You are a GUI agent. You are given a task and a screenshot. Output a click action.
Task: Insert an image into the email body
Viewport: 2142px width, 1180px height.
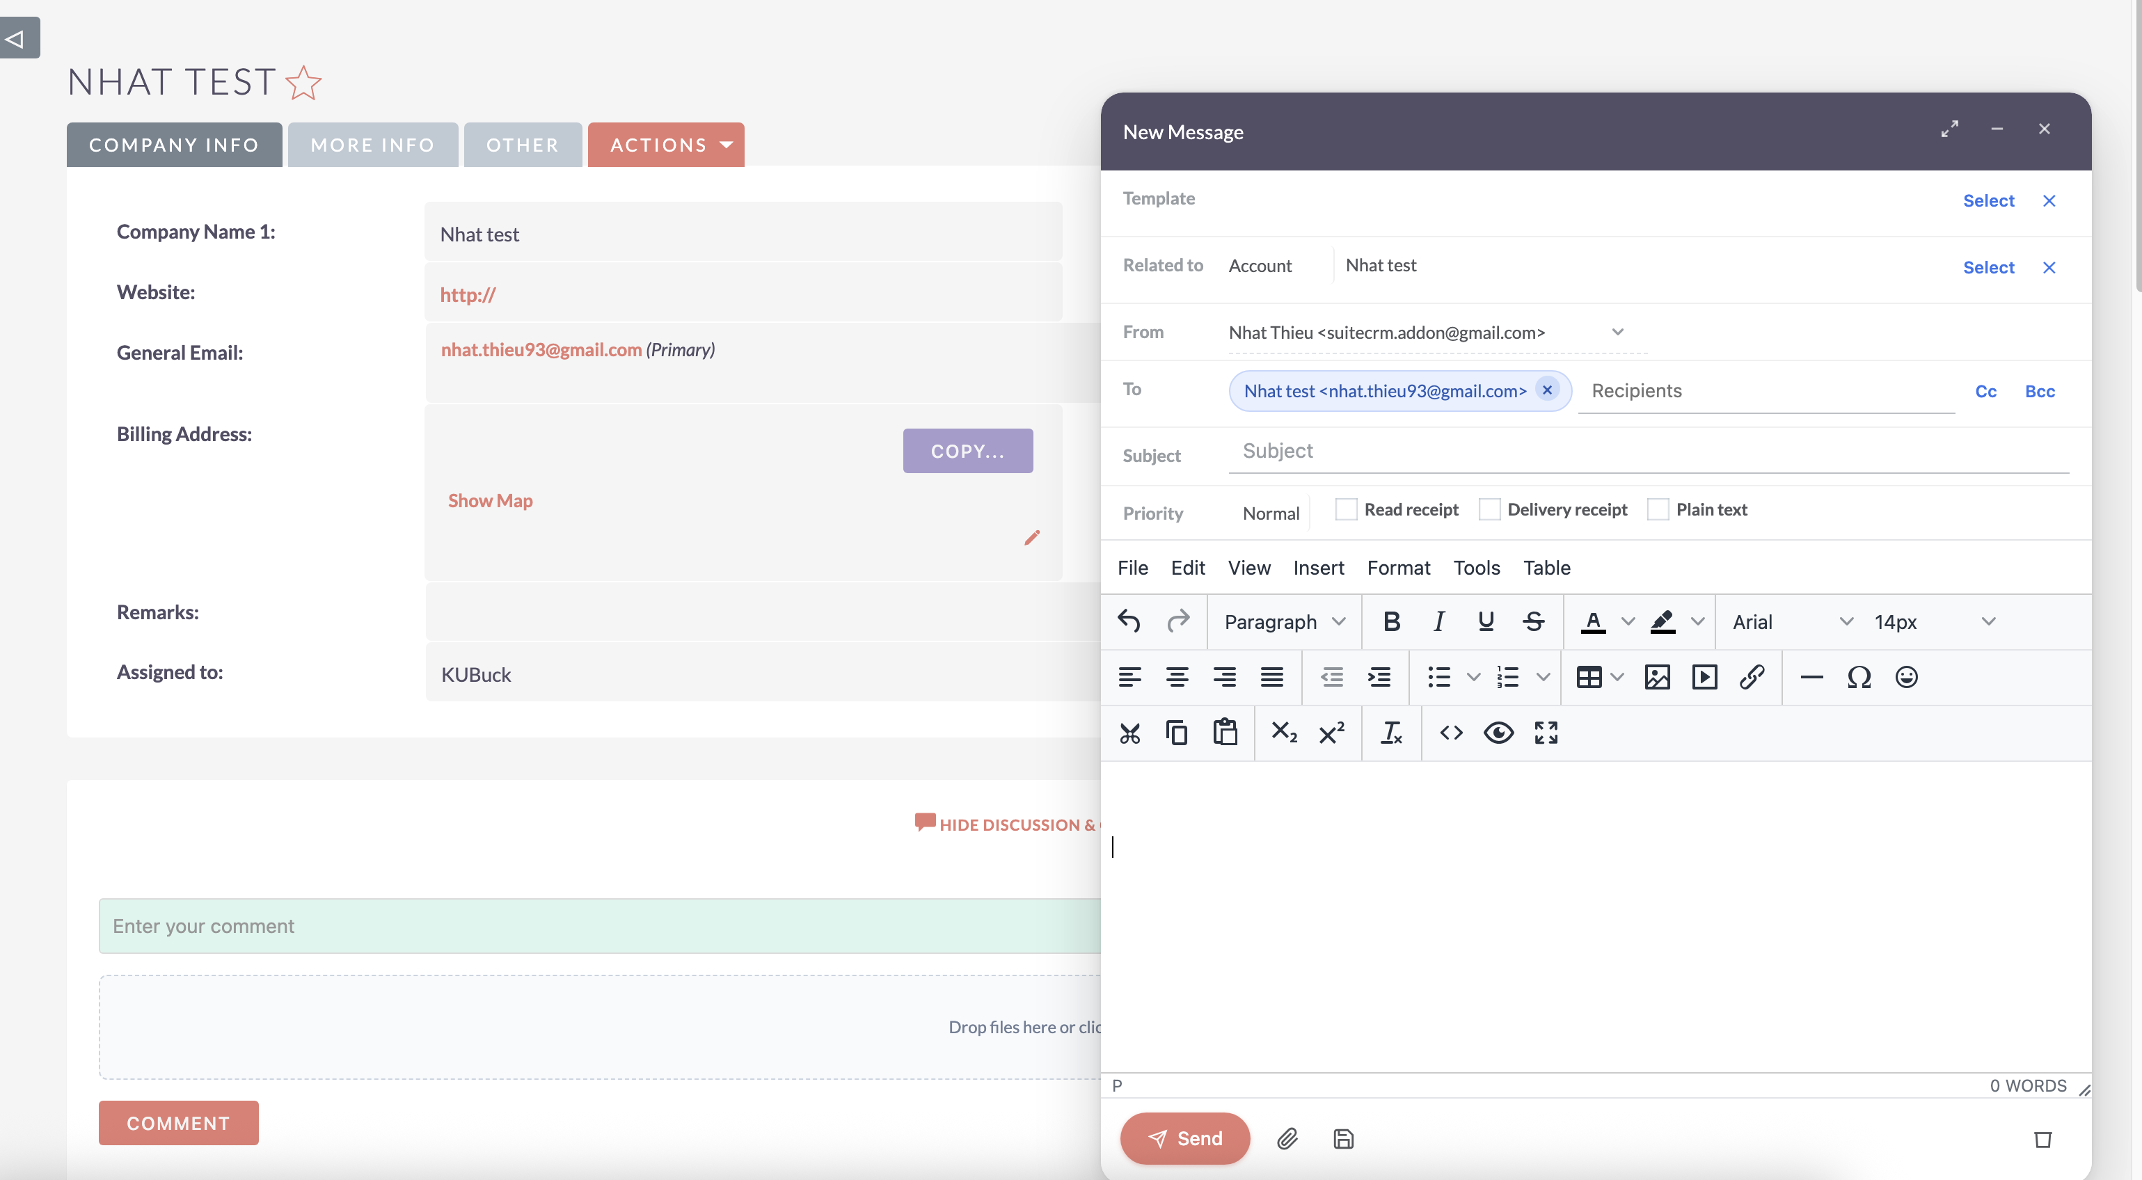(x=1657, y=677)
